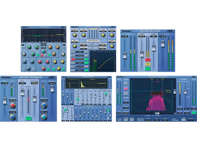Toggle the Expander IN button in Oxford Dynamics
The height and width of the screenshot is (148, 197).
[x=86, y=56]
